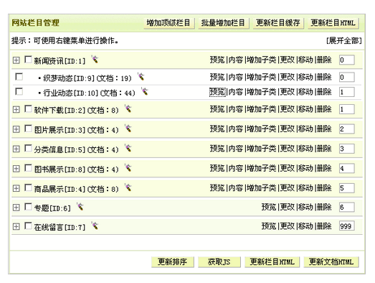Click the pencil icon beside 新闻资讯[ID:1]
Image resolution: width=375 pixels, height=283 pixels.
(95, 59)
